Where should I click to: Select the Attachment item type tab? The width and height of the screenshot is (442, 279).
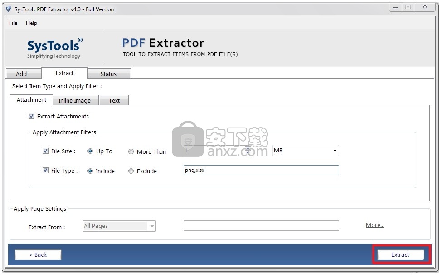[x=31, y=100]
